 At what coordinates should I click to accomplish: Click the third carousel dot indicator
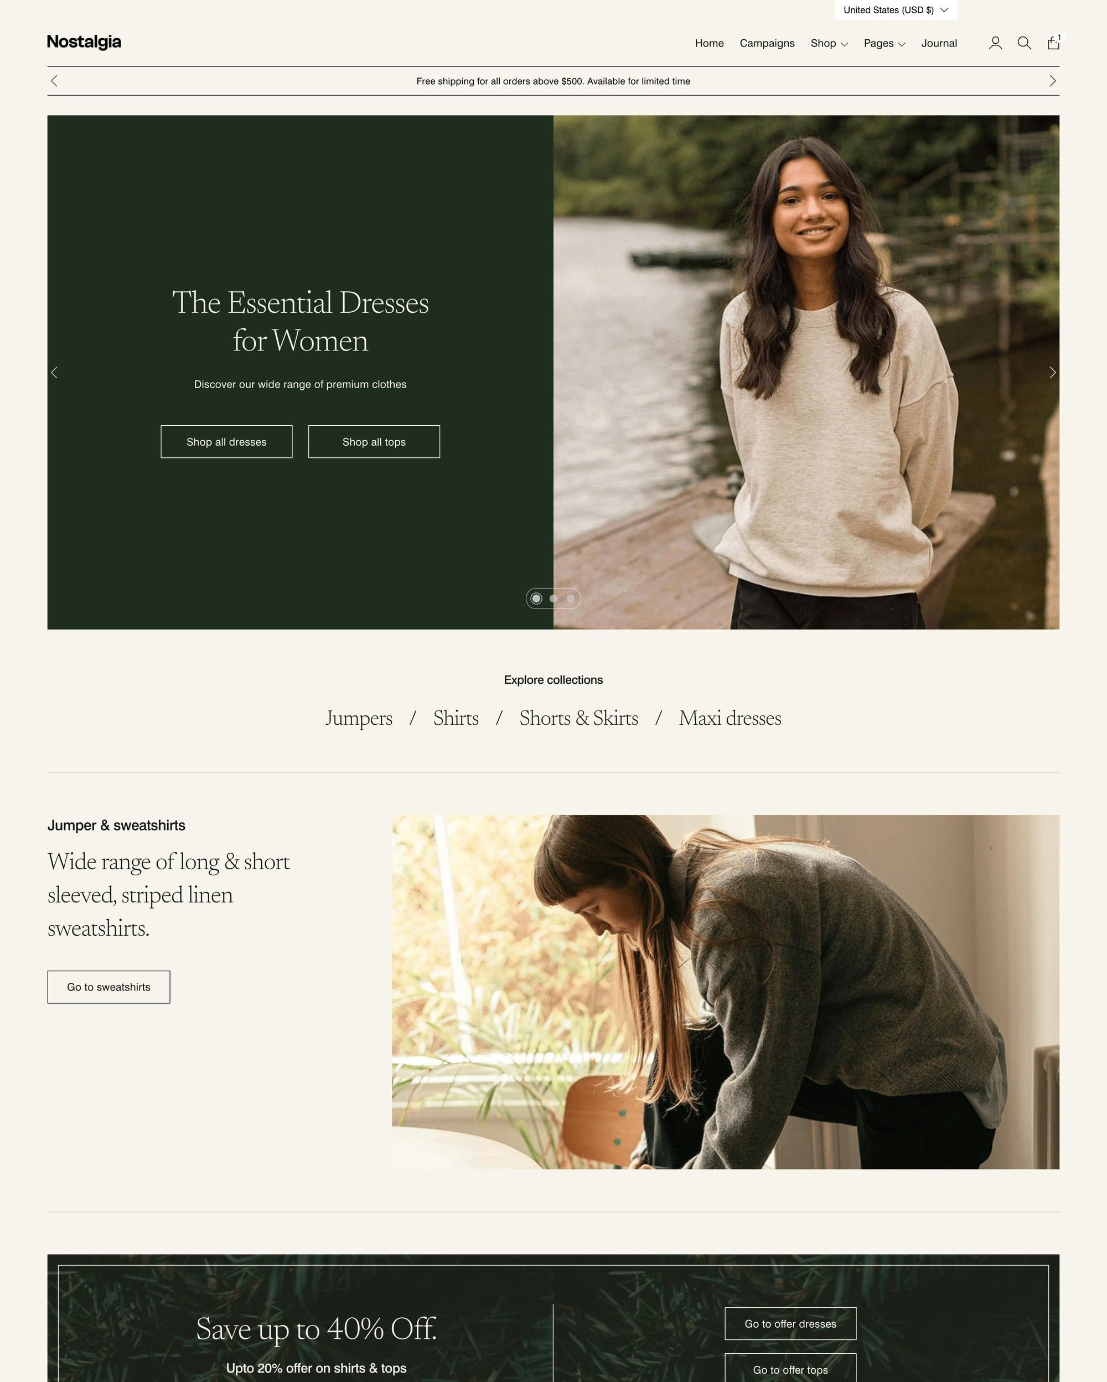point(571,599)
